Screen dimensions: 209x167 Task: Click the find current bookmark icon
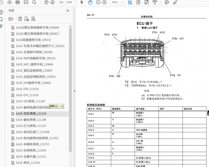coord(33,19)
